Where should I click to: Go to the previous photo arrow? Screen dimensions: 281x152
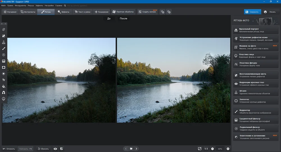click(x=126, y=149)
